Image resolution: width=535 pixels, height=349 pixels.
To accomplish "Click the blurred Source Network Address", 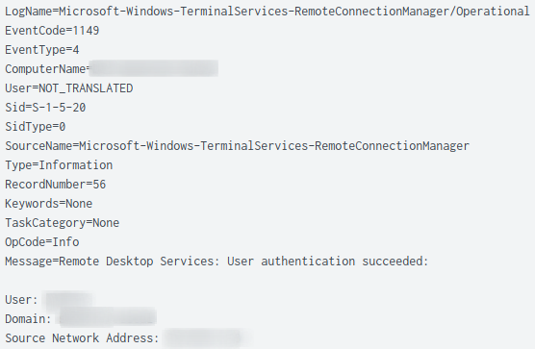I will click(x=208, y=337).
